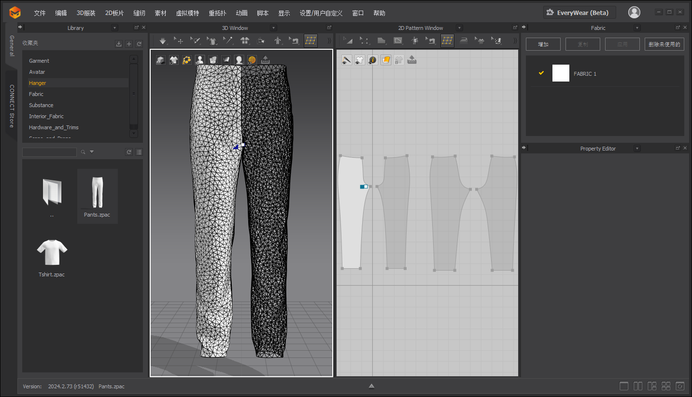Select the Edit Sewing tool in 2D toolbar
This screenshot has height=397, width=692.
pos(431,41)
